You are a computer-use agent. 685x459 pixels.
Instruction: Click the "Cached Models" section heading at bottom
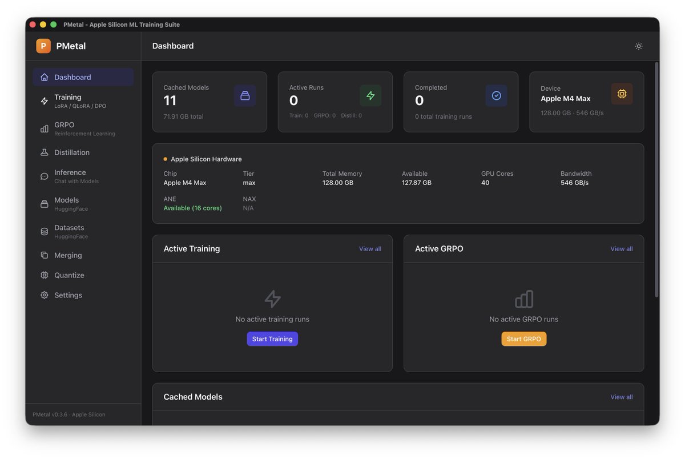point(193,397)
